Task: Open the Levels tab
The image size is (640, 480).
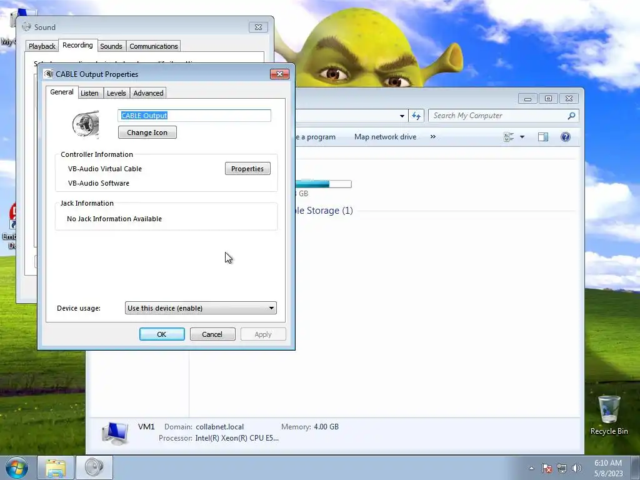Action: [116, 93]
